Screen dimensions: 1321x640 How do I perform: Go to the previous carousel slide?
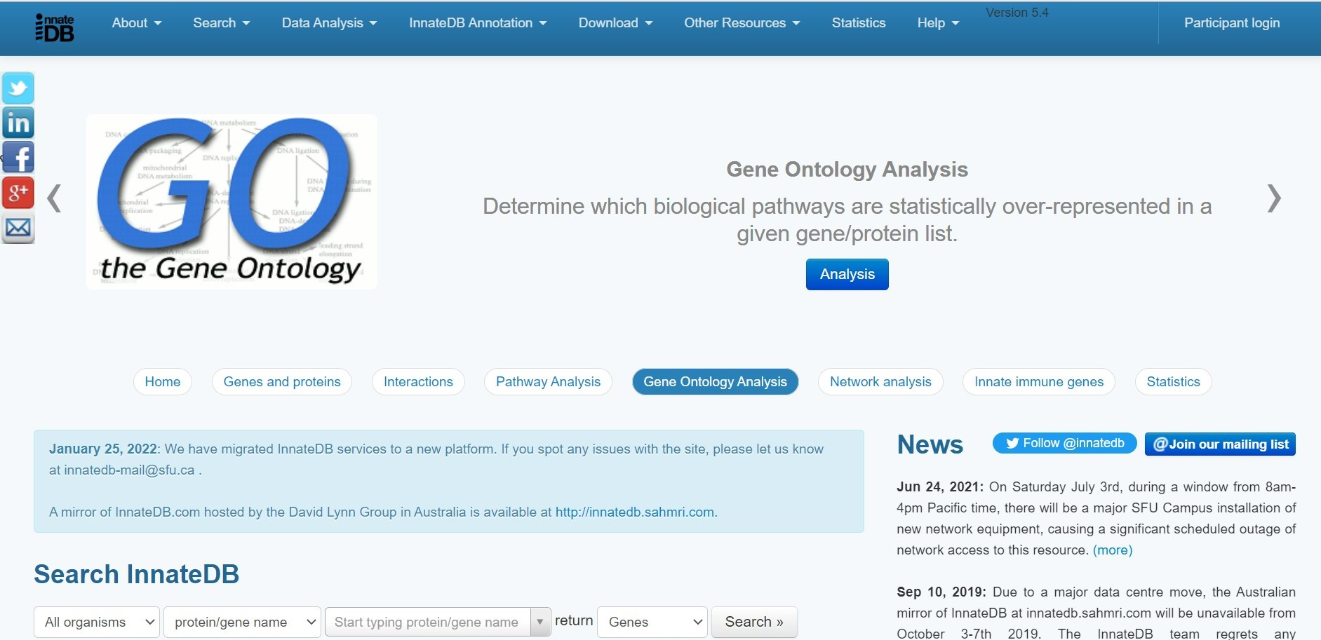pyautogui.click(x=54, y=198)
